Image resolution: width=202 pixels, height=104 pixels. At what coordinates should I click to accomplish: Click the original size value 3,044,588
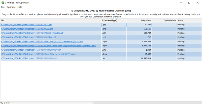(146, 46)
